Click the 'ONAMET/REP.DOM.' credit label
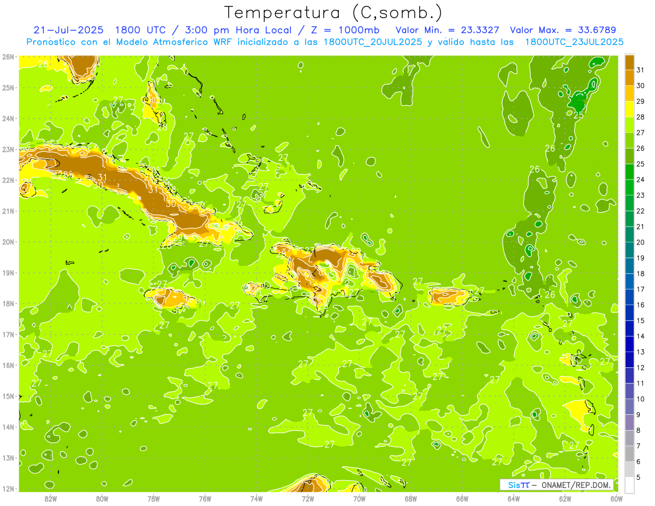655x506 pixels. point(575,485)
